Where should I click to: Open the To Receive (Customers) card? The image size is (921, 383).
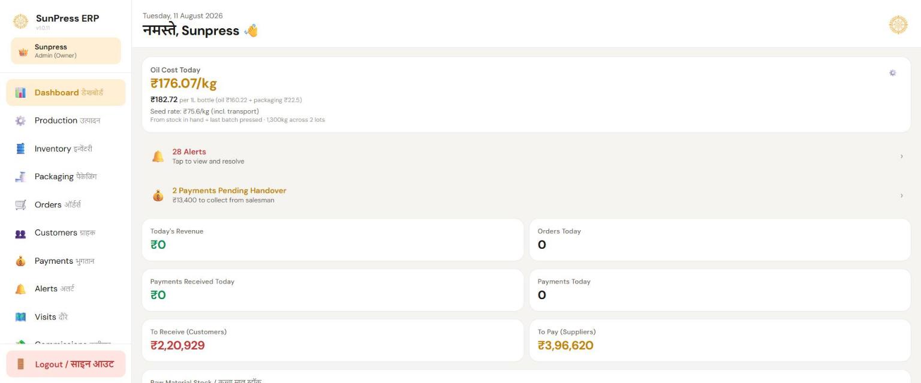click(333, 340)
